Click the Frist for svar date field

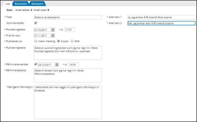click(42, 36)
